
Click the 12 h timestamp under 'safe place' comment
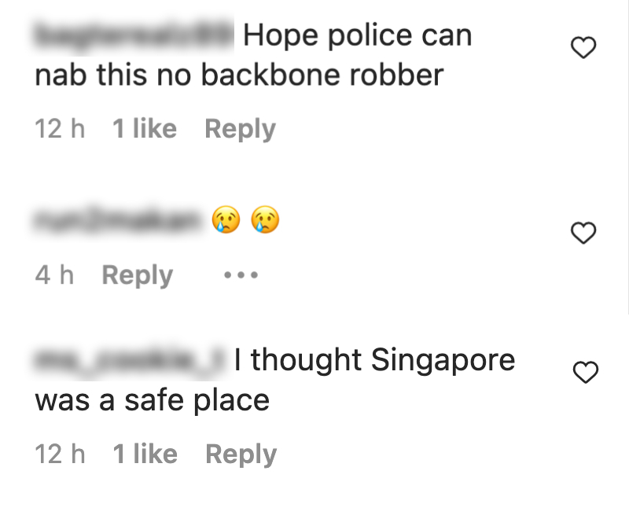click(x=60, y=454)
